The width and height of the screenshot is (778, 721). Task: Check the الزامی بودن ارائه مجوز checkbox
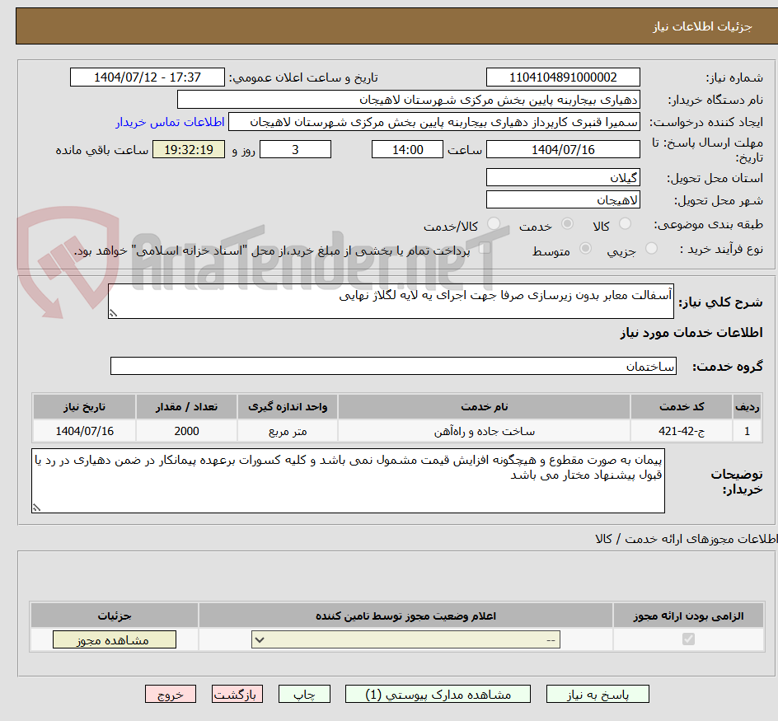687,639
